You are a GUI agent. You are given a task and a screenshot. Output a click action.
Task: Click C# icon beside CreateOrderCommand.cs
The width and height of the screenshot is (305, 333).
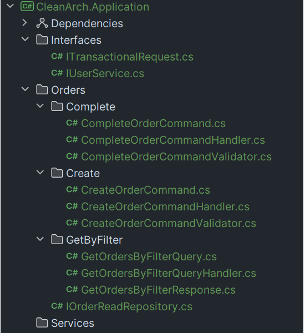(72, 189)
